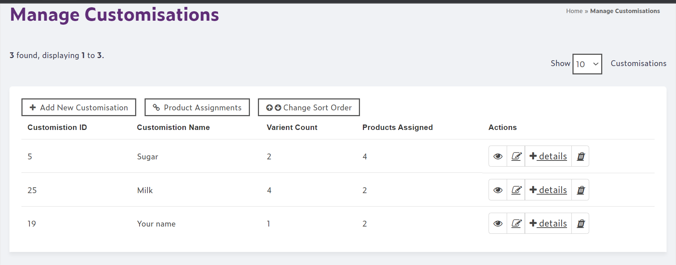Delete the Milk customisation with trash icon

pyautogui.click(x=580, y=190)
